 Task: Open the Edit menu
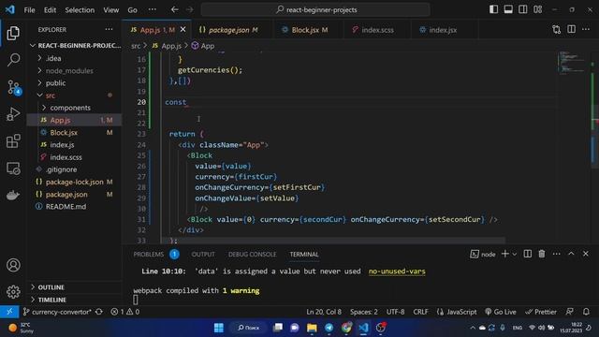50,10
